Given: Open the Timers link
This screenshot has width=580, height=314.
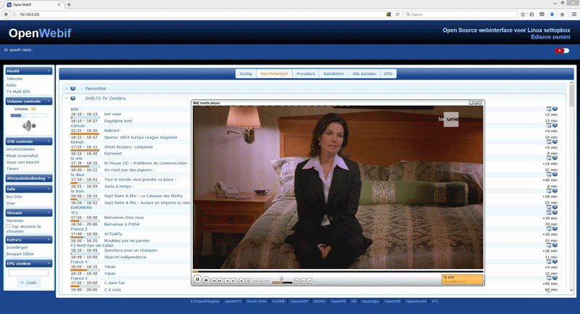Looking at the screenshot, I should 12,169.
